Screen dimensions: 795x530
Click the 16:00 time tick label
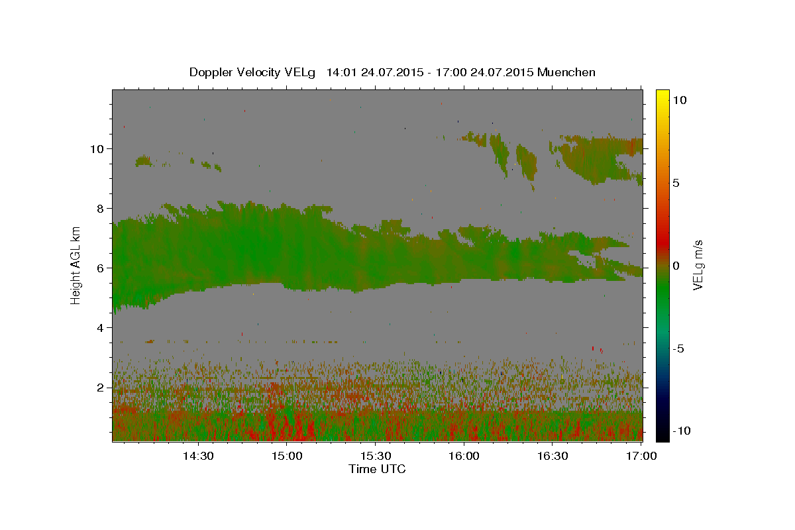[464, 456]
